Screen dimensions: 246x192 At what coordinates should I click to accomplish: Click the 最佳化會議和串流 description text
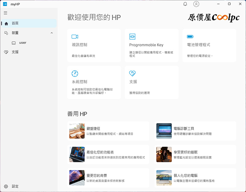[83, 56]
